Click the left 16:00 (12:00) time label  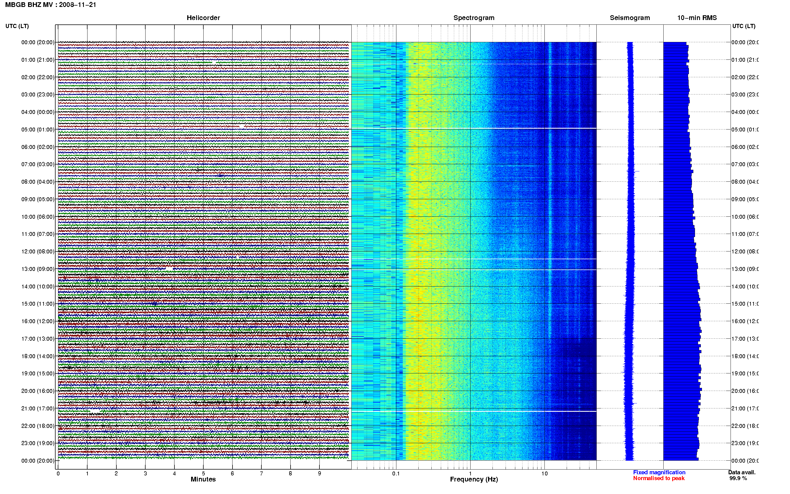pyautogui.click(x=38, y=321)
